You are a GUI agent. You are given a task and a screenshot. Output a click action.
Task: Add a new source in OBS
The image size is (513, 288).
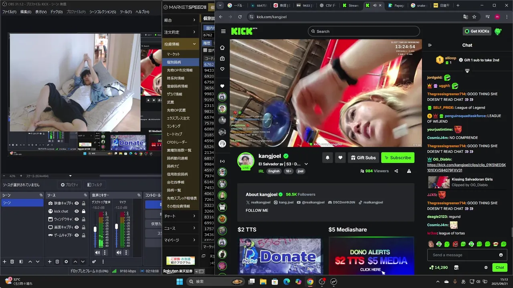(50, 262)
